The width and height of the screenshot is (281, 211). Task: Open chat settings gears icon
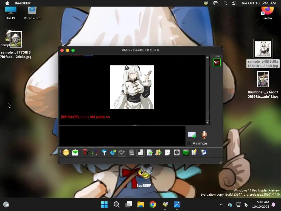(x=113, y=152)
